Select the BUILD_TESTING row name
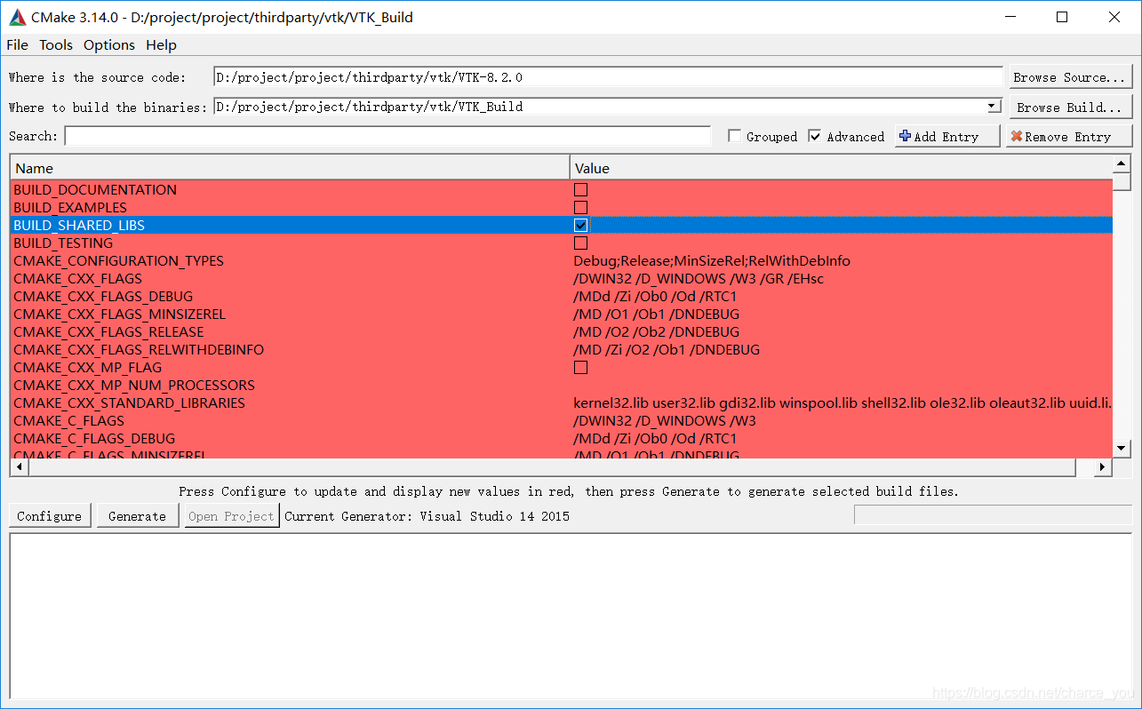The height and width of the screenshot is (709, 1142). pos(63,243)
